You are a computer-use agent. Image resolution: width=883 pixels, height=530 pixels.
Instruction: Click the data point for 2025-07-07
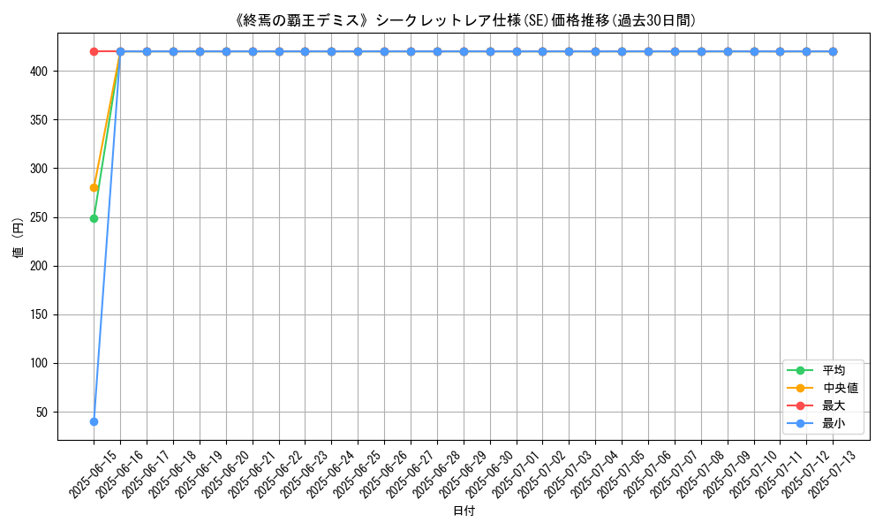click(675, 52)
